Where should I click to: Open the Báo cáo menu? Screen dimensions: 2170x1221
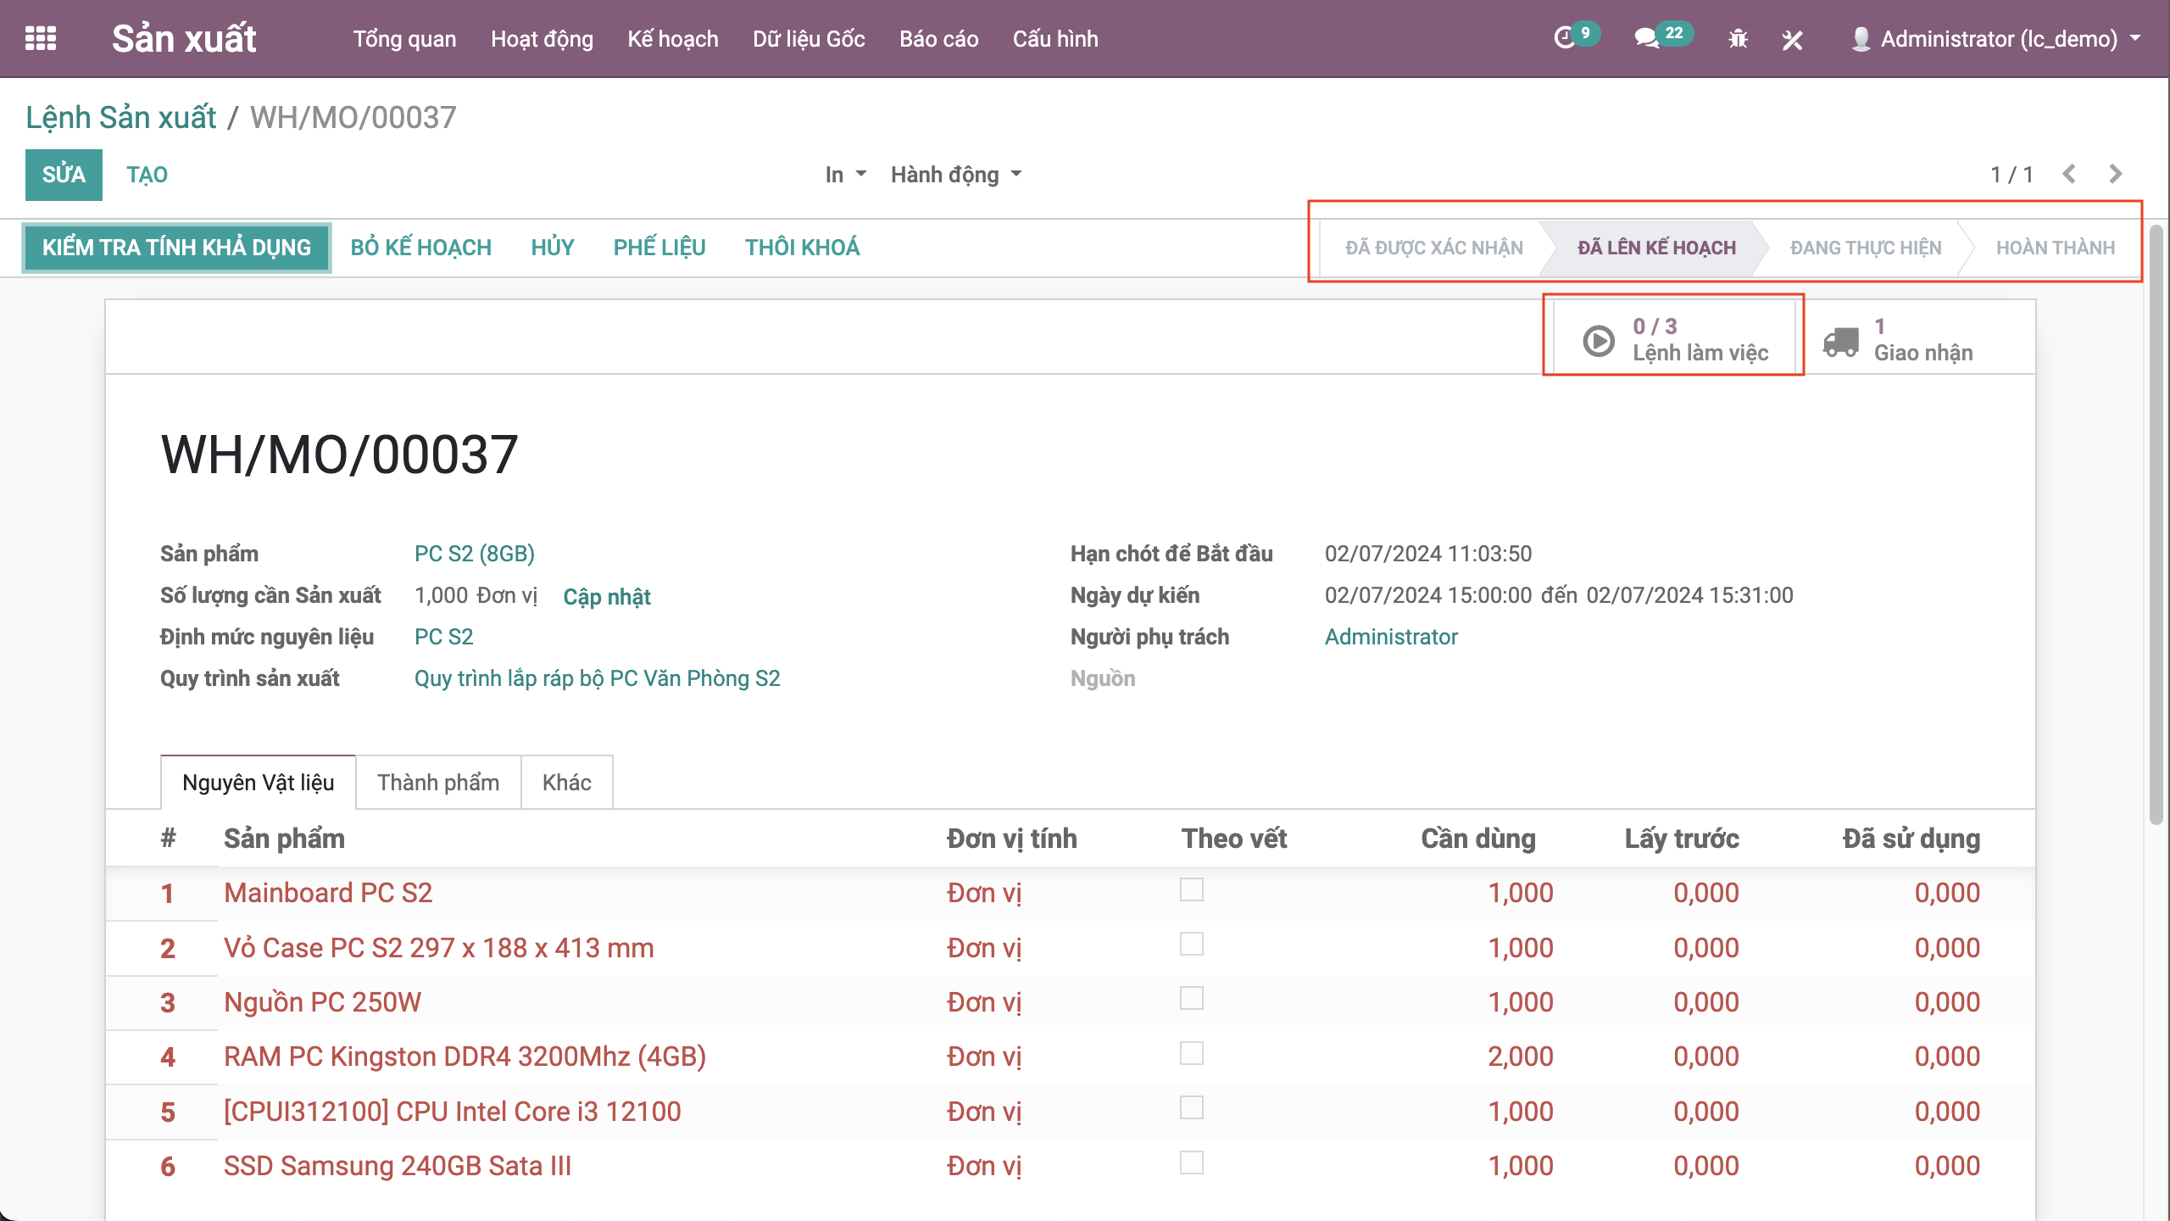938,39
